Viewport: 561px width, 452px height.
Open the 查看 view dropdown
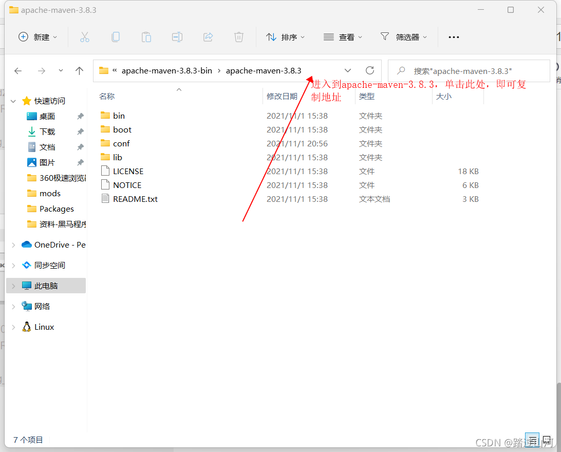pyautogui.click(x=343, y=37)
